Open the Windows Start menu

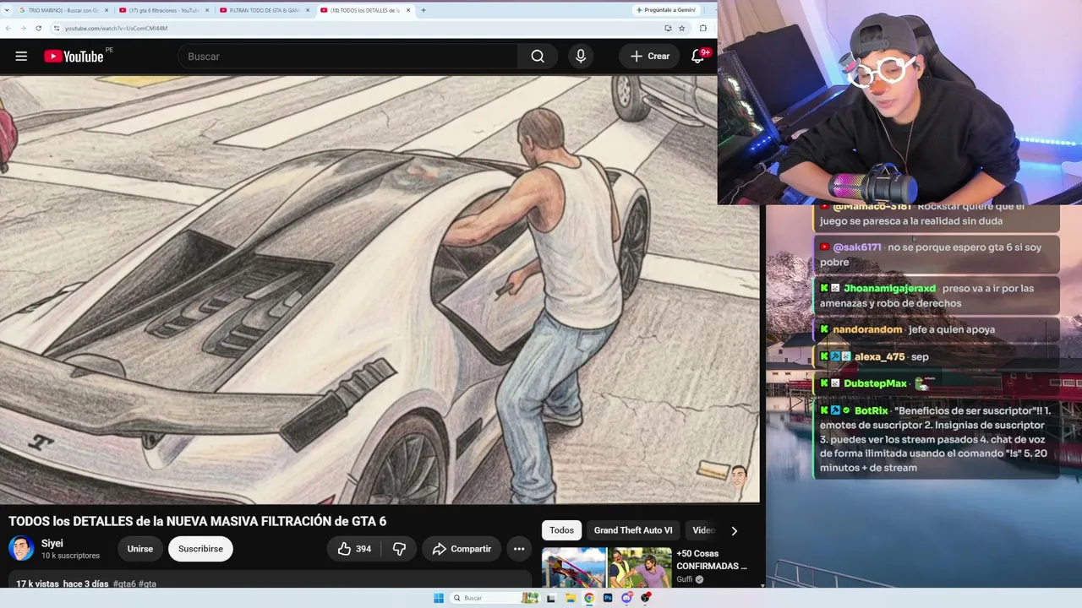point(439,598)
